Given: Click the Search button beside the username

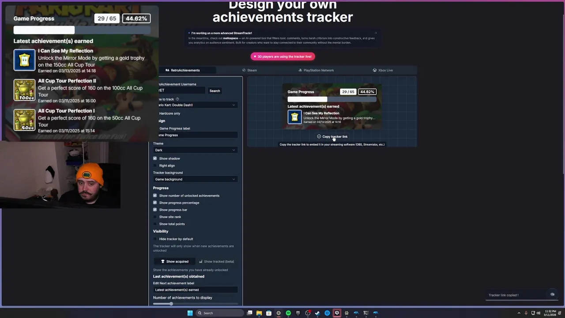Looking at the screenshot, I should [x=215, y=91].
